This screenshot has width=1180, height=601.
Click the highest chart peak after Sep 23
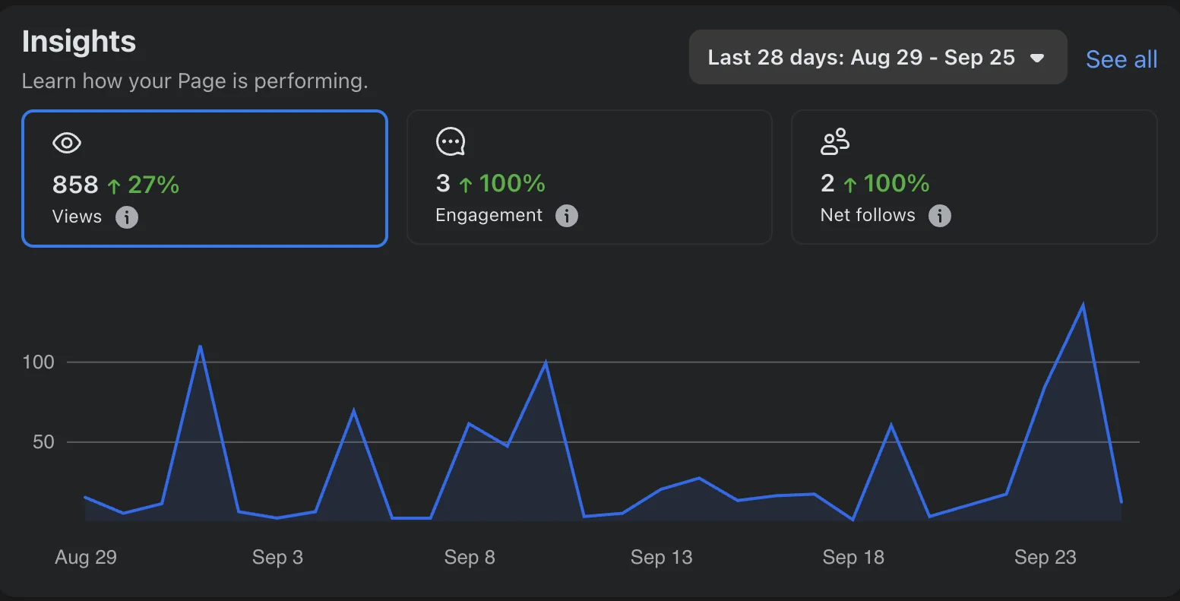tap(1083, 305)
